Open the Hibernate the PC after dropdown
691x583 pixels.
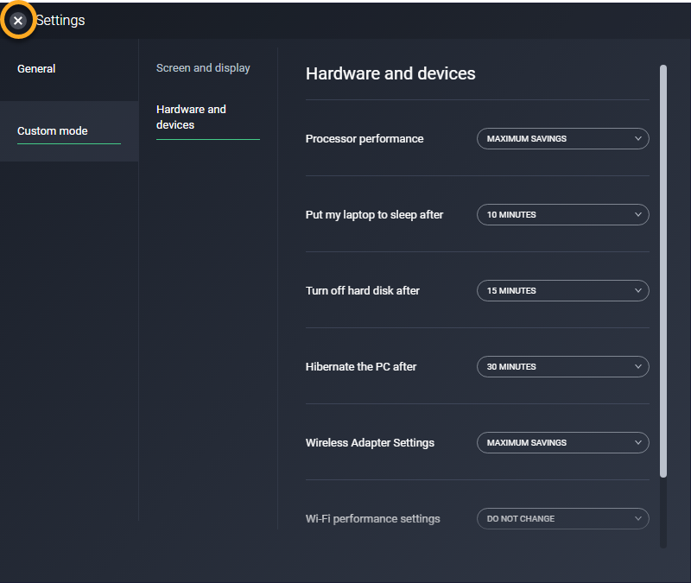click(x=562, y=367)
